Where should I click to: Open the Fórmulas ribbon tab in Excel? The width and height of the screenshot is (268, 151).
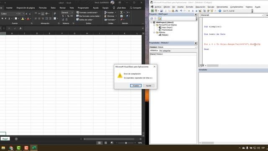(43, 8)
